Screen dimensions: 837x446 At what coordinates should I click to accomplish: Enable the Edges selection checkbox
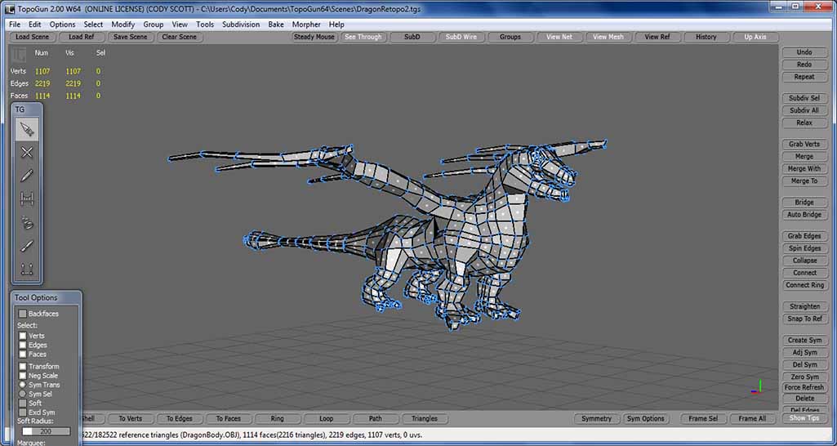point(22,345)
